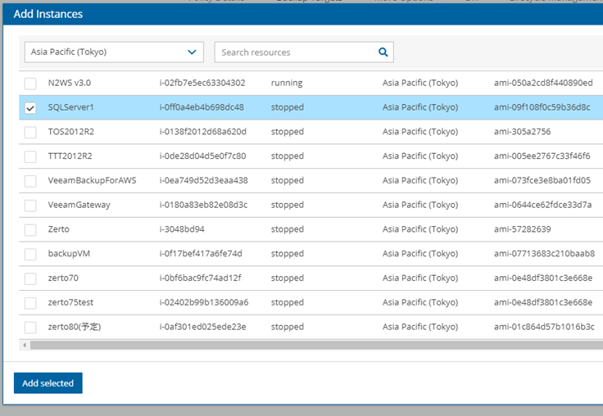The image size is (603, 416).
Task: Select the VeeamGateway name text
Action: pos(79,205)
